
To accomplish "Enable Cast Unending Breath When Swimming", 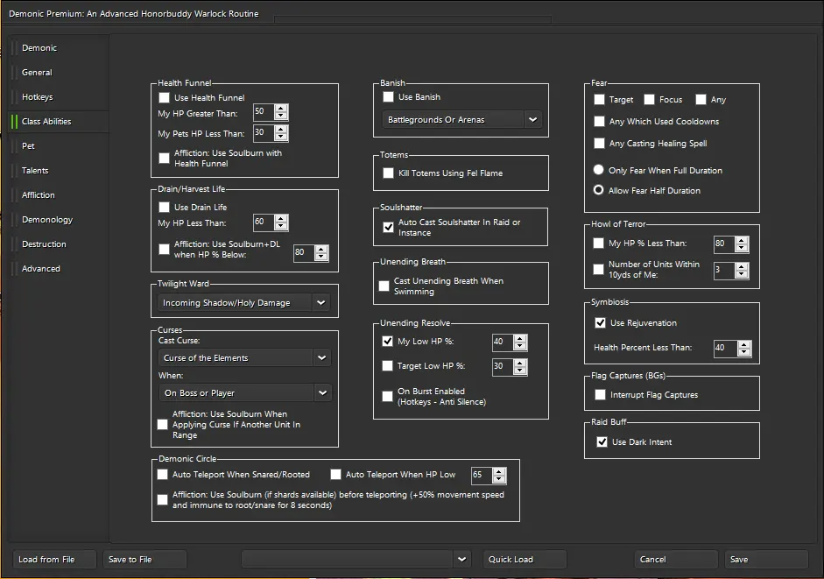I will click(x=384, y=286).
